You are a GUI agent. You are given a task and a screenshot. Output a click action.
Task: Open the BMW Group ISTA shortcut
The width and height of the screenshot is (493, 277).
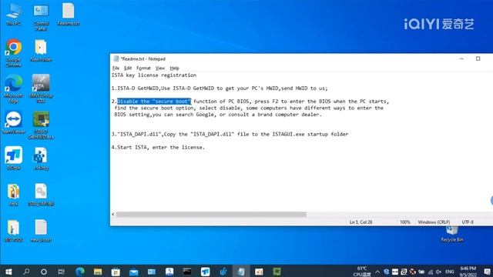[41, 89]
